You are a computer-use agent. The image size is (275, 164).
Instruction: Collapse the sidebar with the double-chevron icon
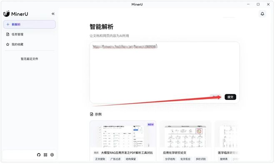click(53, 14)
